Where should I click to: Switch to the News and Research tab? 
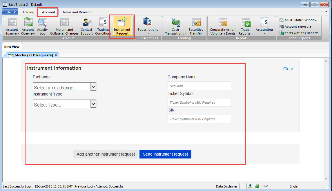[77, 12]
